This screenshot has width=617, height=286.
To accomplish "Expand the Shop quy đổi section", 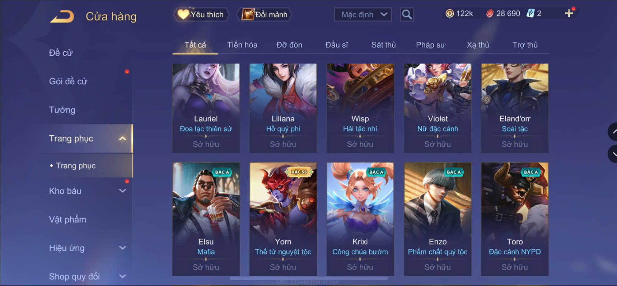I will pos(122,276).
